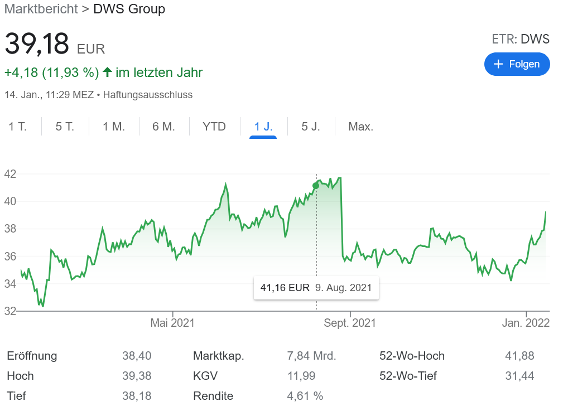Image resolution: width=568 pixels, height=411 pixels.
Task: Click the ETR: DWS ticker label
Action: pos(520,39)
